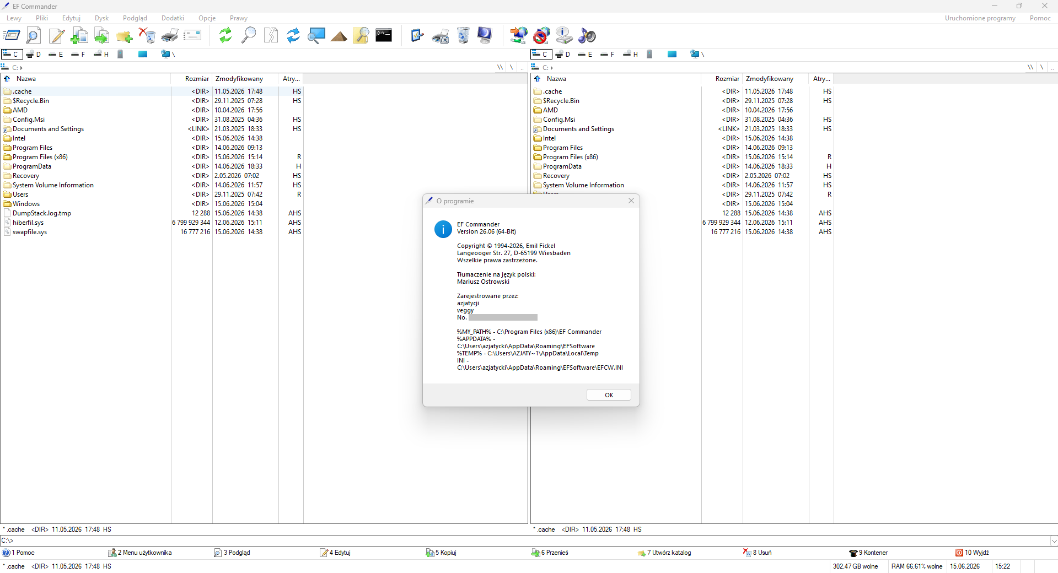Select Program Files (x86) in right panel
This screenshot has height=573, width=1058.
[570, 157]
